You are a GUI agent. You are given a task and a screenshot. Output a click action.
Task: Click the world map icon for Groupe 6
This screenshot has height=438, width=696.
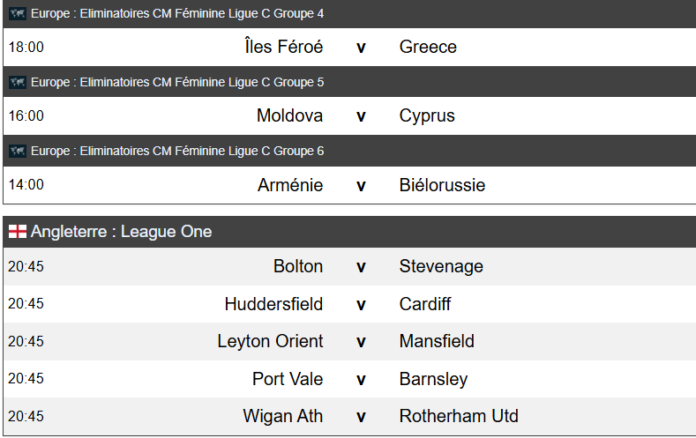click(x=18, y=151)
